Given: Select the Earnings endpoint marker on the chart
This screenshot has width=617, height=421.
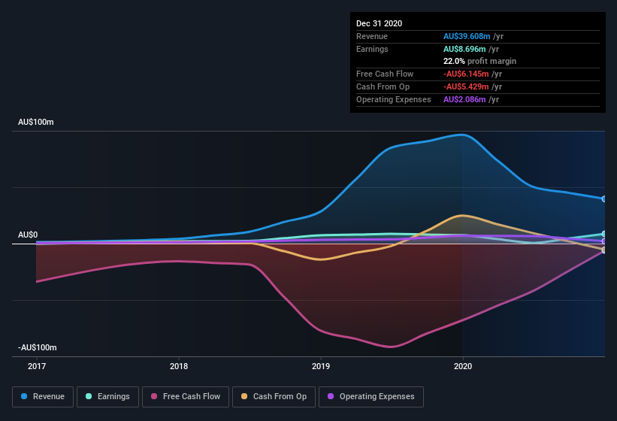Looking at the screenshot, I should pos(603,234).
